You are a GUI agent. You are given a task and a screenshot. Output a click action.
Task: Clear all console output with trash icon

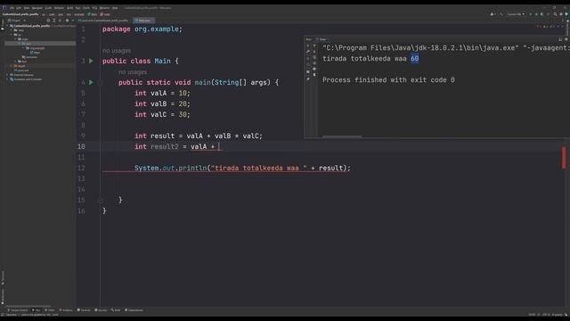(314, 75)
